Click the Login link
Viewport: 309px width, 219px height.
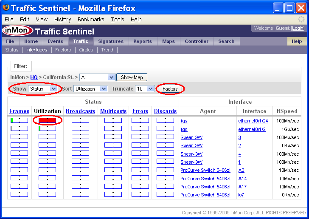[298, 28]
